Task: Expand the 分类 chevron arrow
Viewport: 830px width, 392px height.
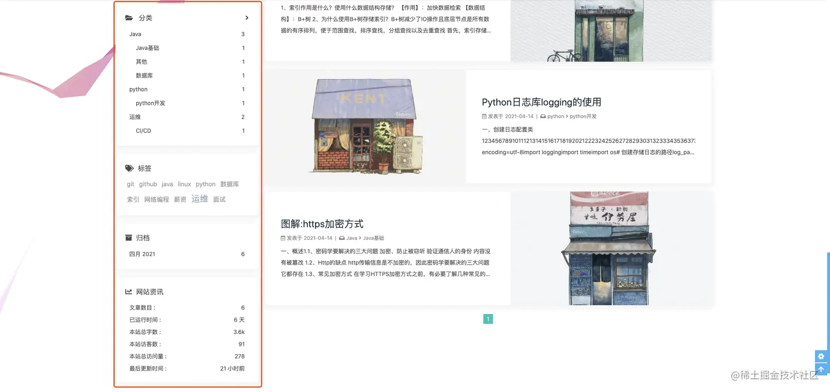Action: (247, 18)
